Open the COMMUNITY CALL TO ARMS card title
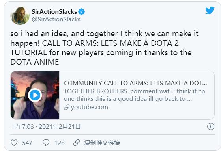 (135, 83)
